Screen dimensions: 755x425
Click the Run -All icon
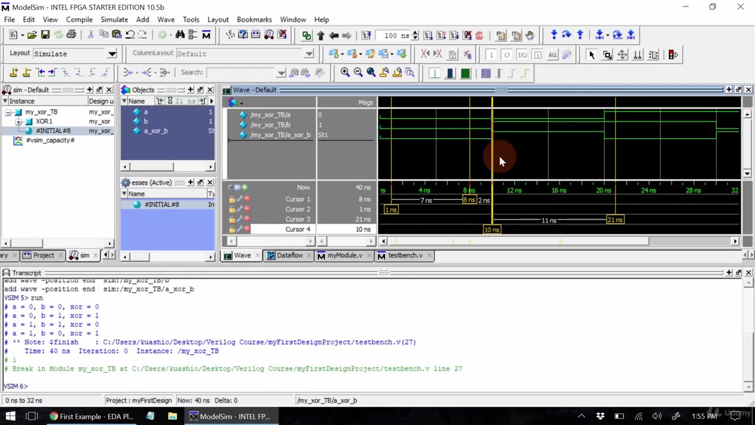[454, 35]
